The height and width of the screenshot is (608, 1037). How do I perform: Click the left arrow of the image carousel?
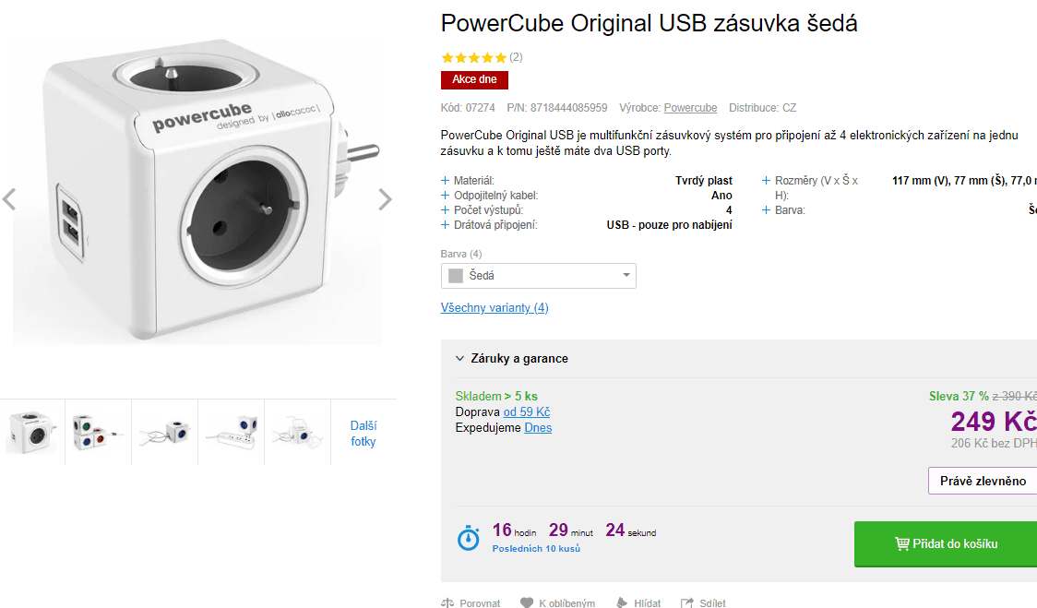(9, 199)
